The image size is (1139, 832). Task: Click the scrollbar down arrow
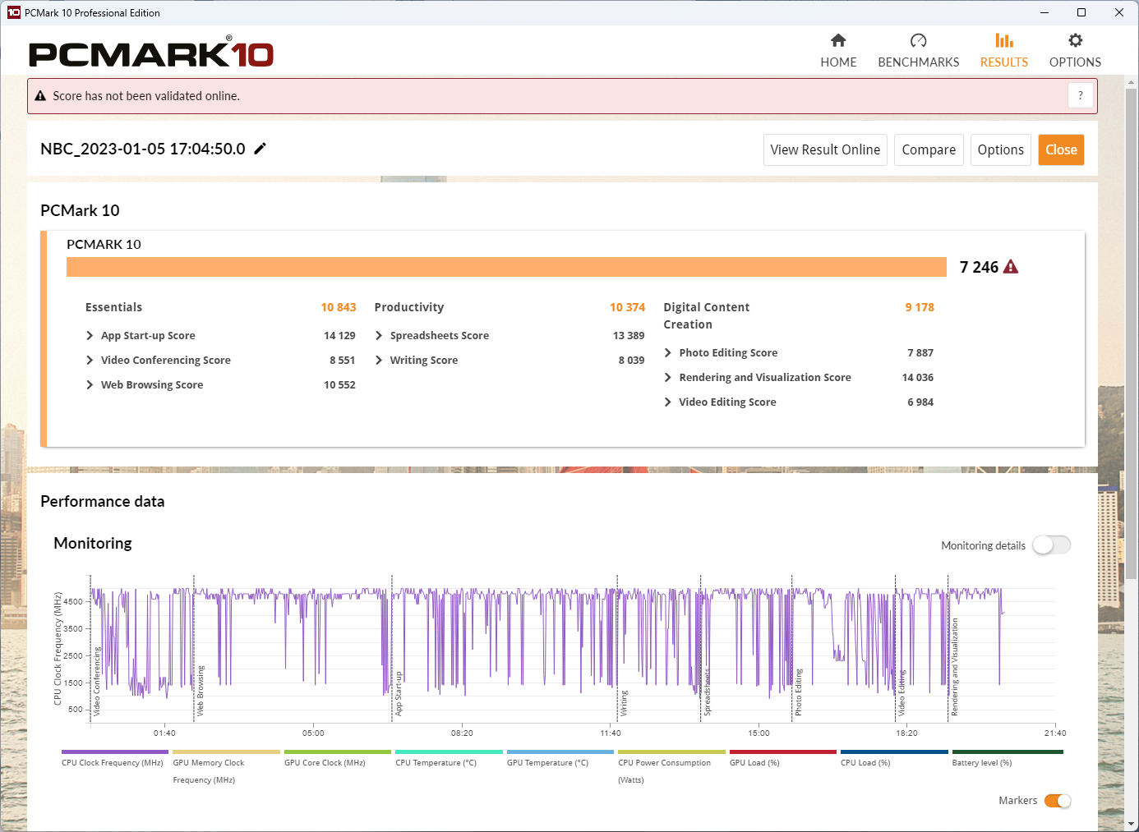[1132, 823]
